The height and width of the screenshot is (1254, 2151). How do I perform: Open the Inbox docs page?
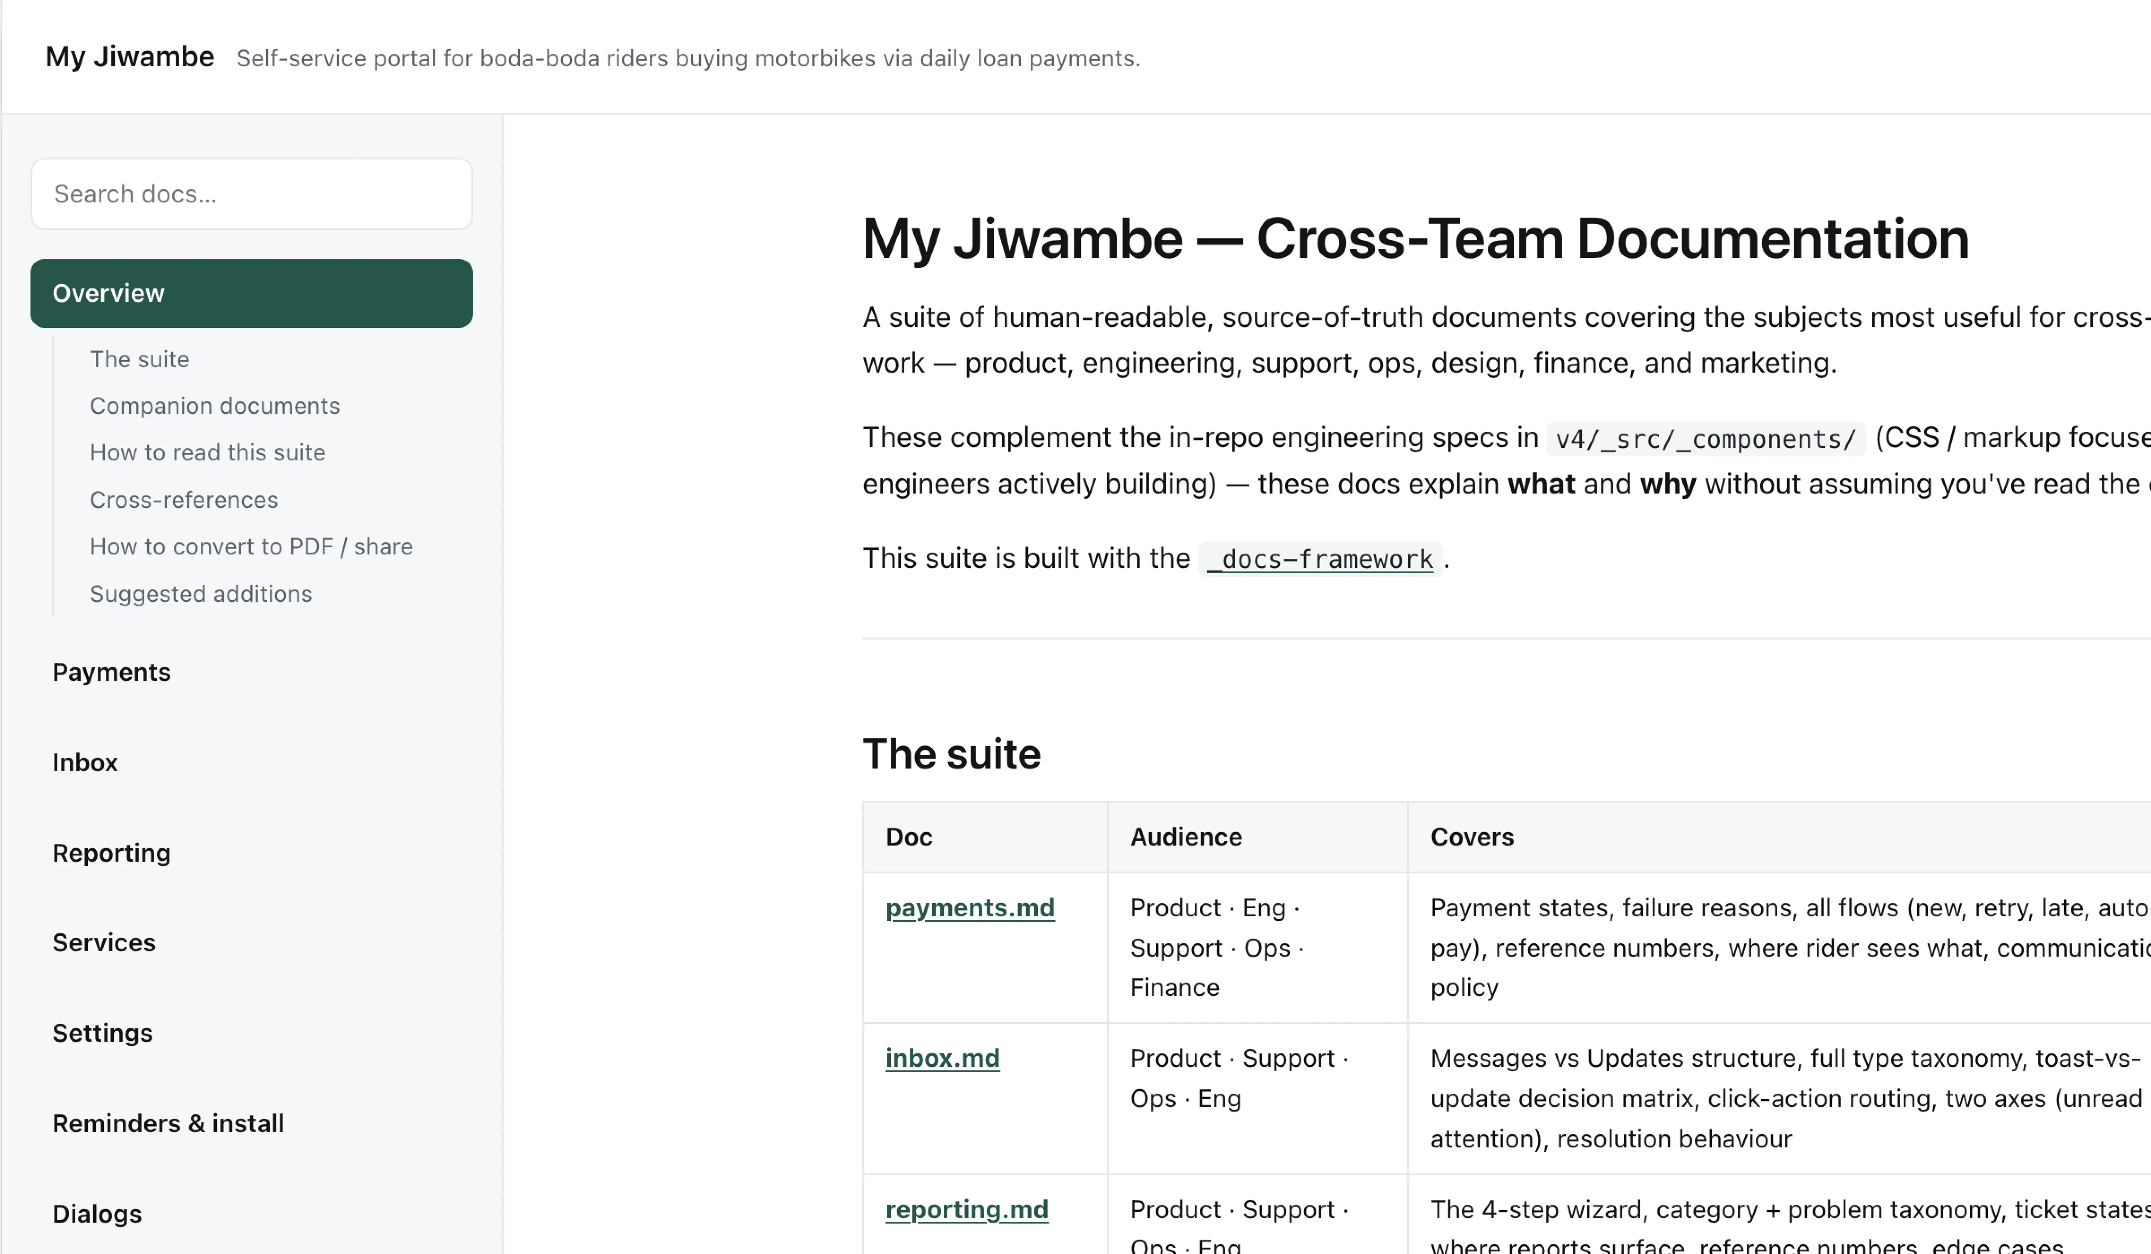pos(85,762)
